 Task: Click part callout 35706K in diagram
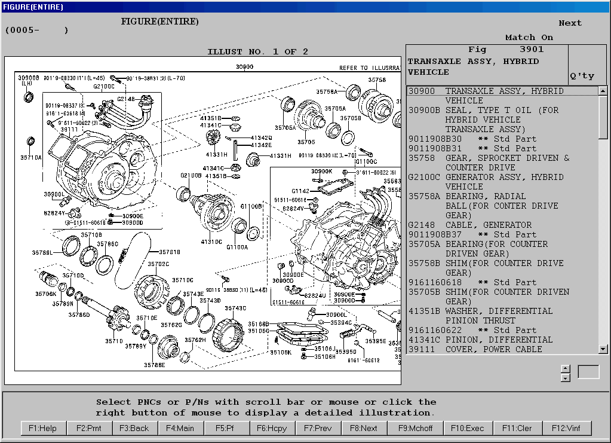pyautogui.click(x=45, y=294)
